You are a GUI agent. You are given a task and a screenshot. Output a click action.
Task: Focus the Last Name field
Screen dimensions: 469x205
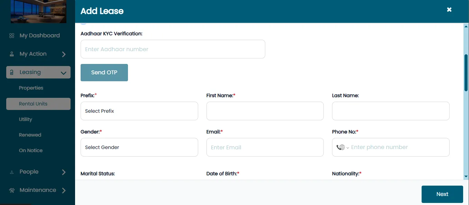pyautogui.click(x=391, y=111)
